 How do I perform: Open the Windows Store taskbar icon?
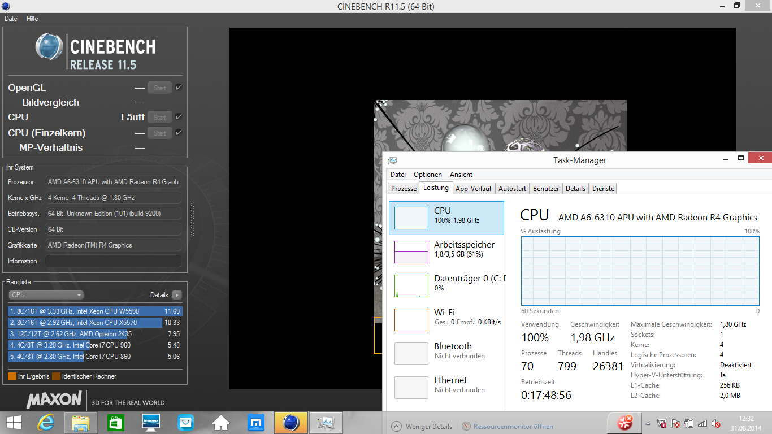tap(116, 422)
